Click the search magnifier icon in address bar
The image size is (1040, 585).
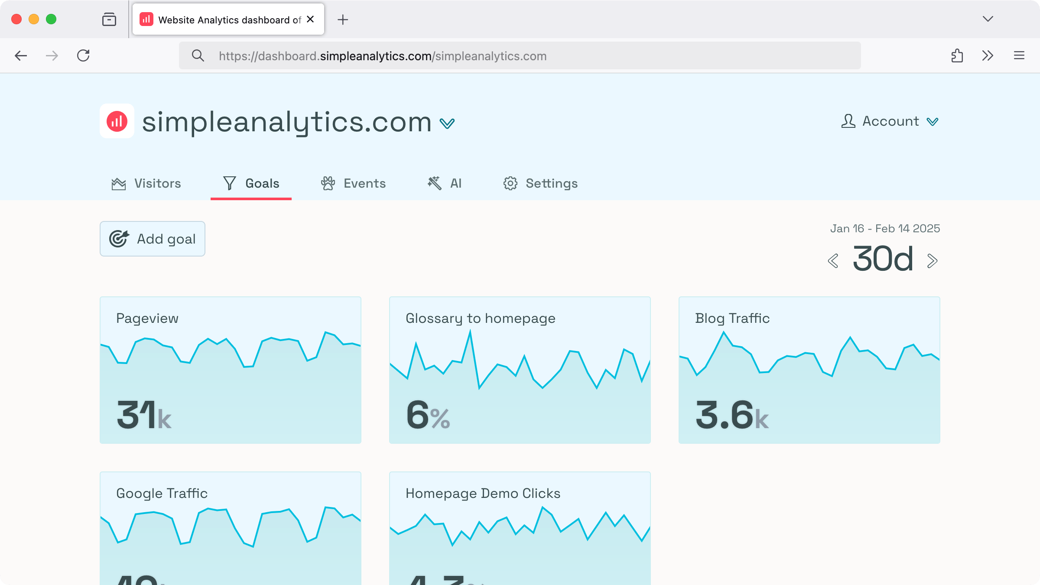point(198,55)
